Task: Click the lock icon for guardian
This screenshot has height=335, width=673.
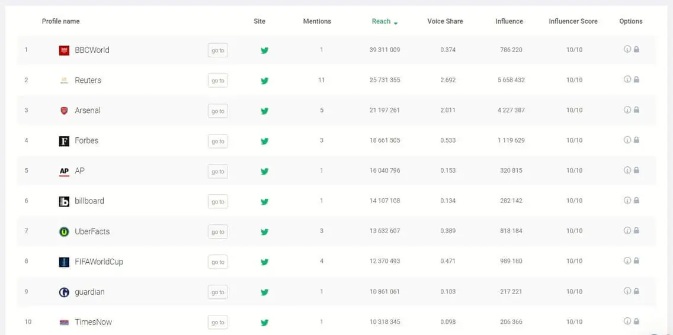Action: [636, 291]
